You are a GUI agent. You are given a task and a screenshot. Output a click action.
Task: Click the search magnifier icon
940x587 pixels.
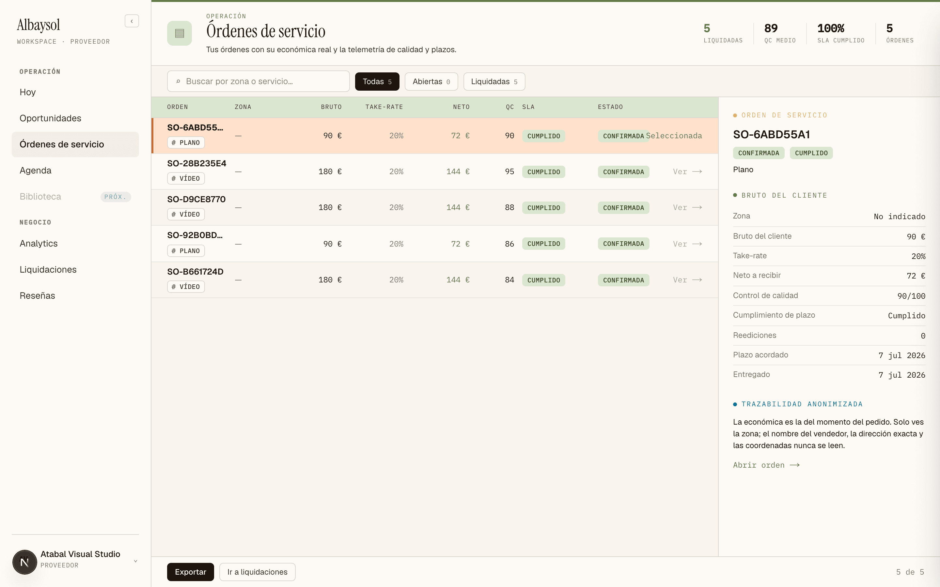178,82
